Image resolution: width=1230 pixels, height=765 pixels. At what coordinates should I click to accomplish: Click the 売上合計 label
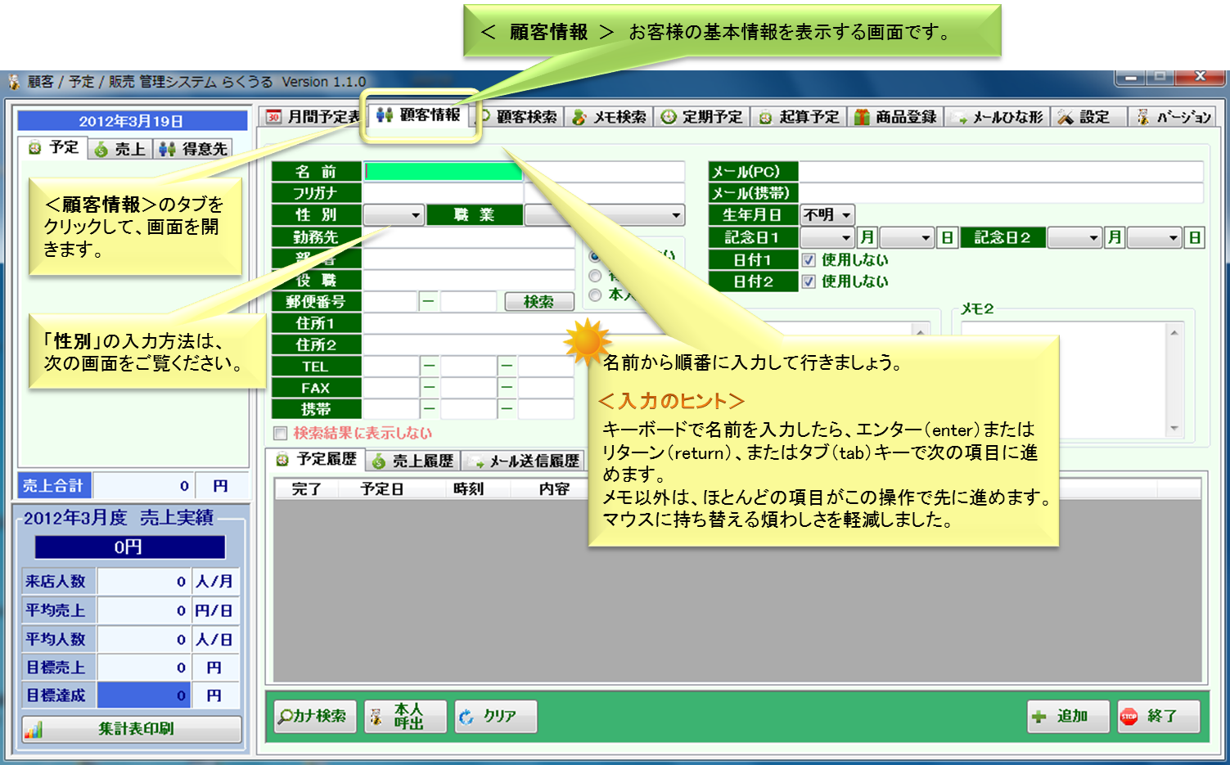54,486
